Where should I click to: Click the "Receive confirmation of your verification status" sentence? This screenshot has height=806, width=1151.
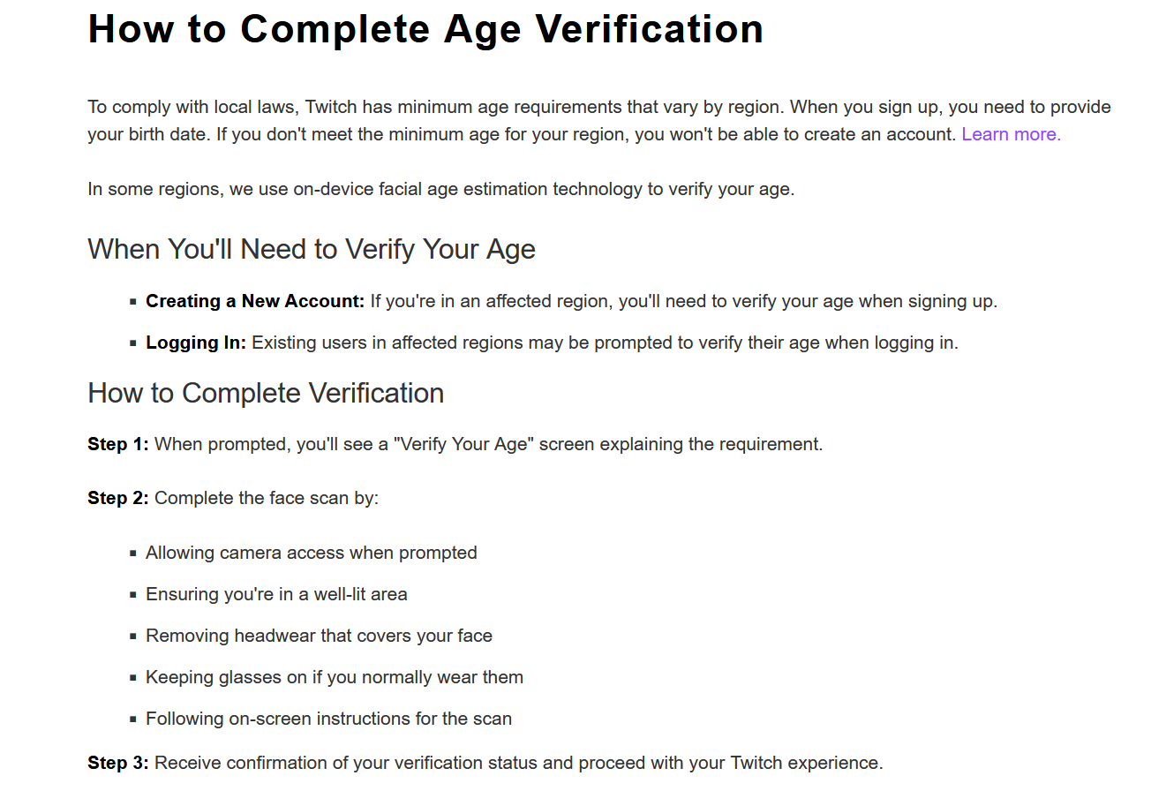pos(518,763)
